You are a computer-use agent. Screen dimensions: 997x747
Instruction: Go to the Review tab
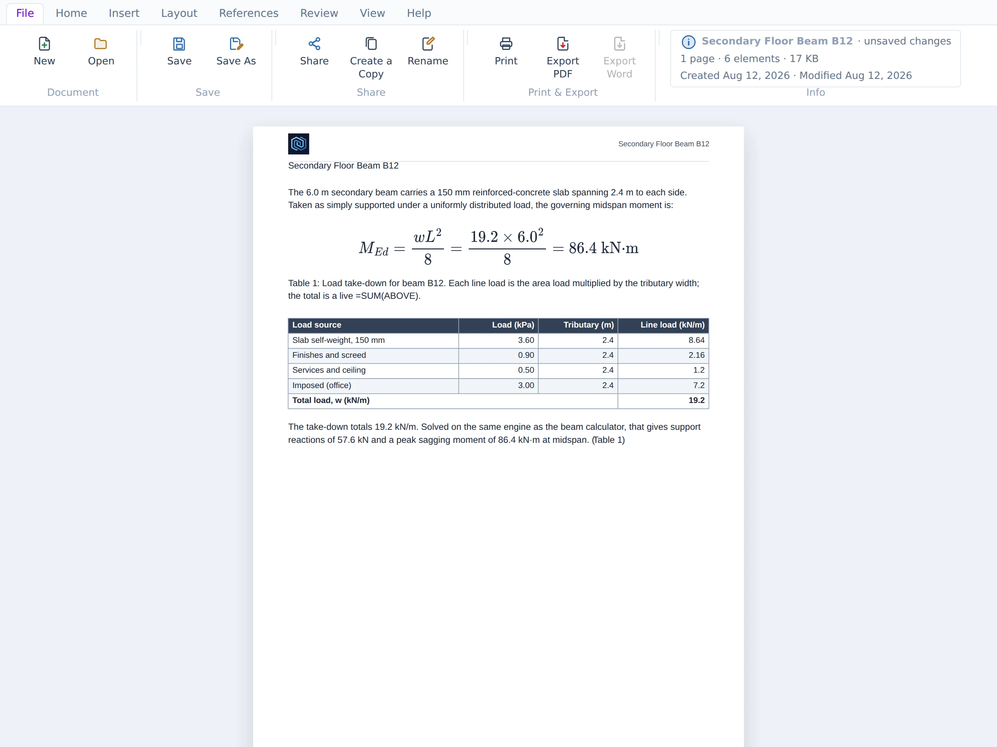(x=319, y=13)
